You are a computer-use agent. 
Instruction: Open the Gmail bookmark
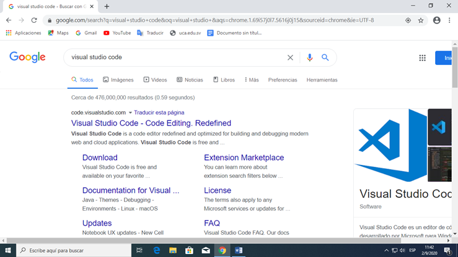tap(86, 33)
